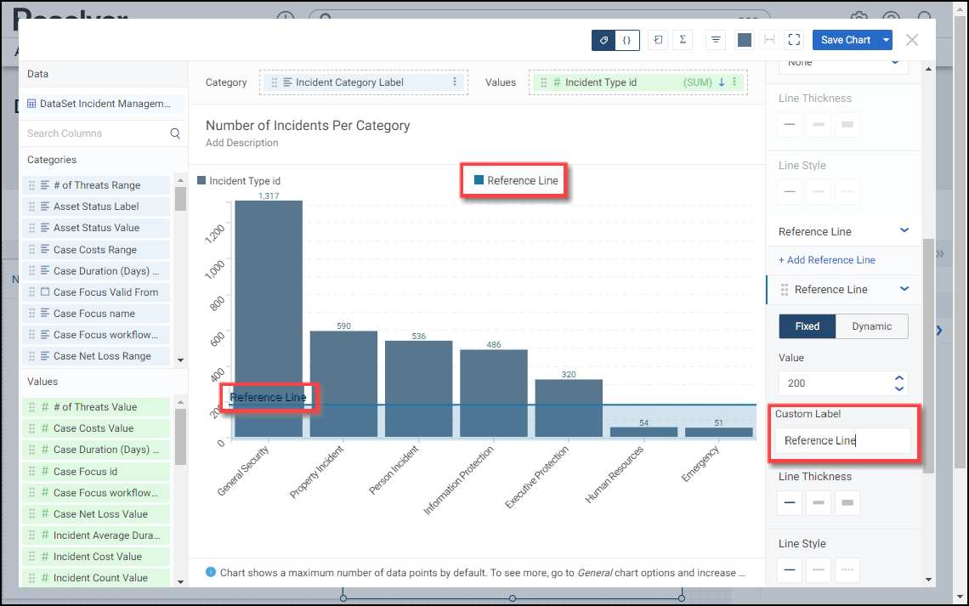
Task: Select the Dynamic reference line mode
Action: tap(872, 326)
